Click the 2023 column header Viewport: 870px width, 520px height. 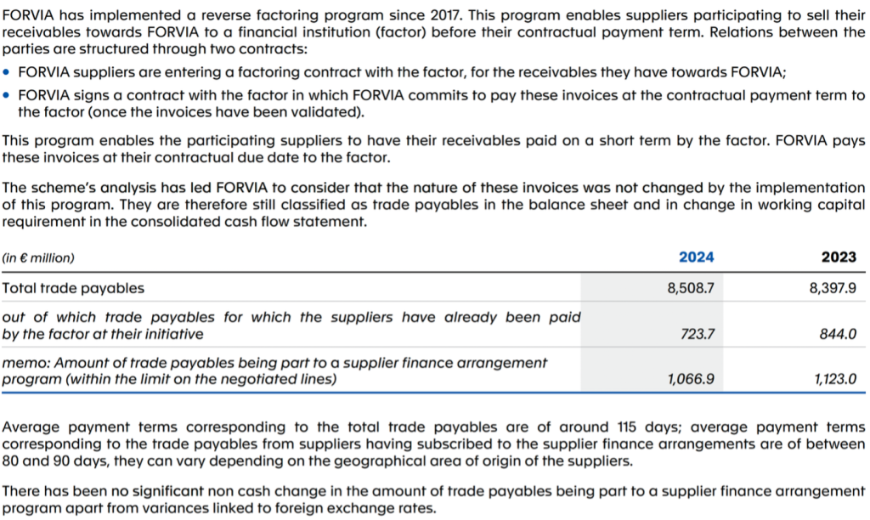[x=839, y=257]
